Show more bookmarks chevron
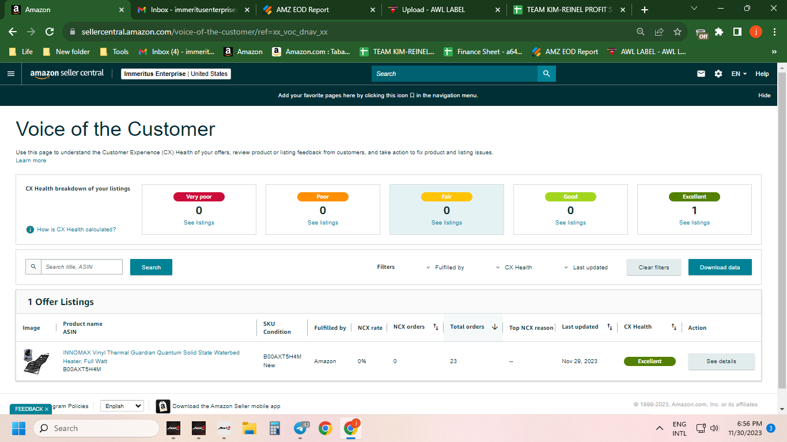This screenshot has height=442, width=787. point(774,52)
